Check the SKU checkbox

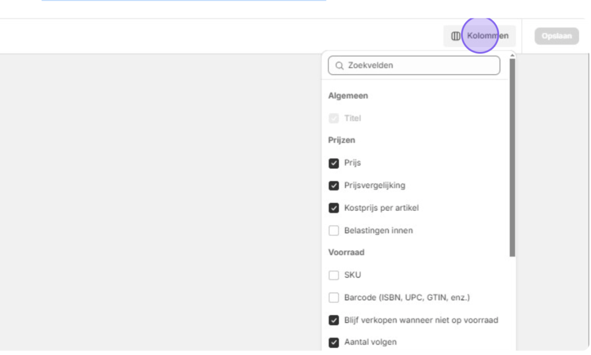coord(334,275)
